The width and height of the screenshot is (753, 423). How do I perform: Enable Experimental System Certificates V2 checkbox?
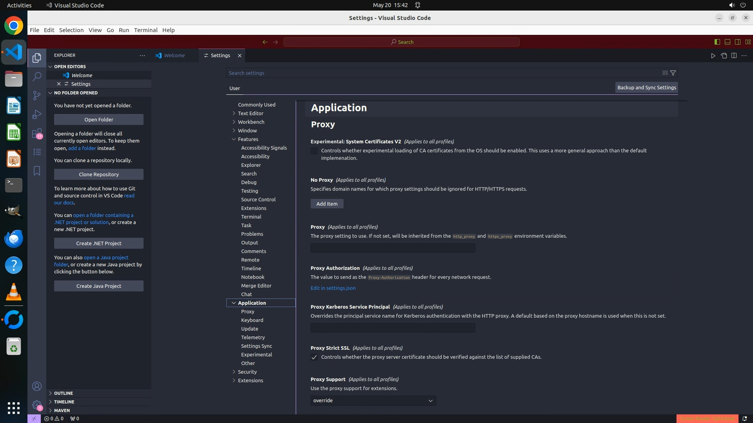point(314,151)
